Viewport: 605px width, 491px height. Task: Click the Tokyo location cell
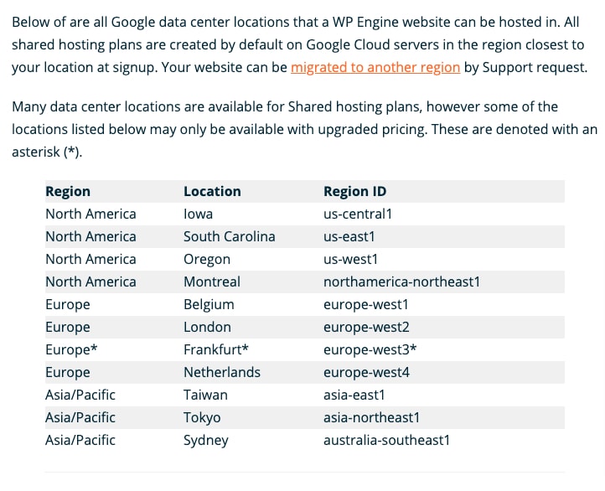click(x=202, y=418)
